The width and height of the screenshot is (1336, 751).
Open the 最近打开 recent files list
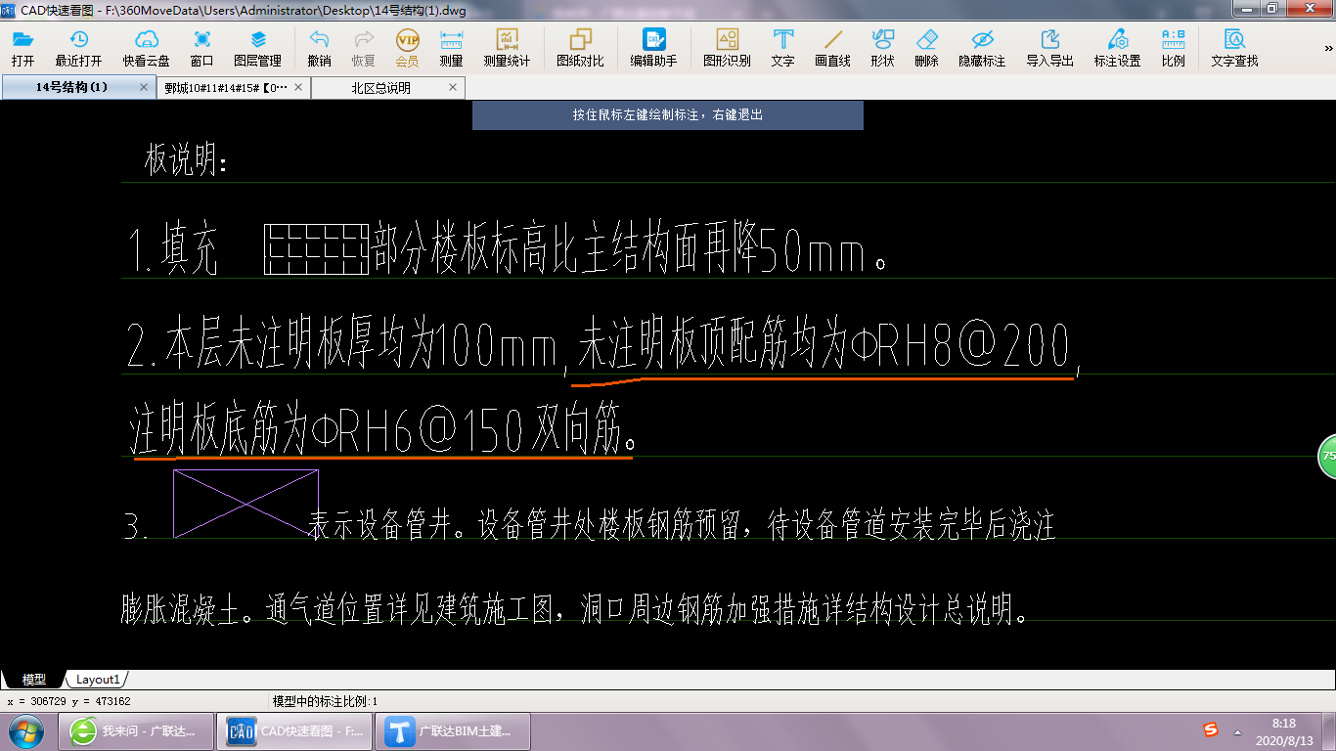coord(78,47)
